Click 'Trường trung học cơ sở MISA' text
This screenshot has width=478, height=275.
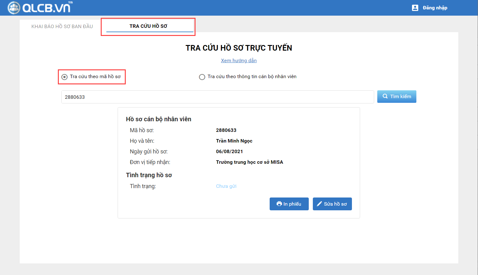coord(249,162)
